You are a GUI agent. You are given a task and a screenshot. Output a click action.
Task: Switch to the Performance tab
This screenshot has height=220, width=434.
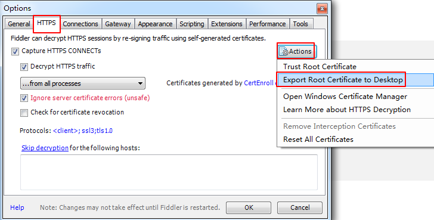click(x=267, y=24)
